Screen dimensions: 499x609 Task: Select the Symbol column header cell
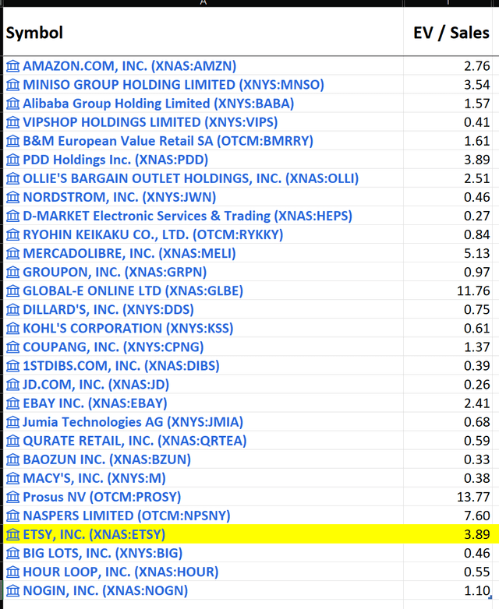coord(203,31)
